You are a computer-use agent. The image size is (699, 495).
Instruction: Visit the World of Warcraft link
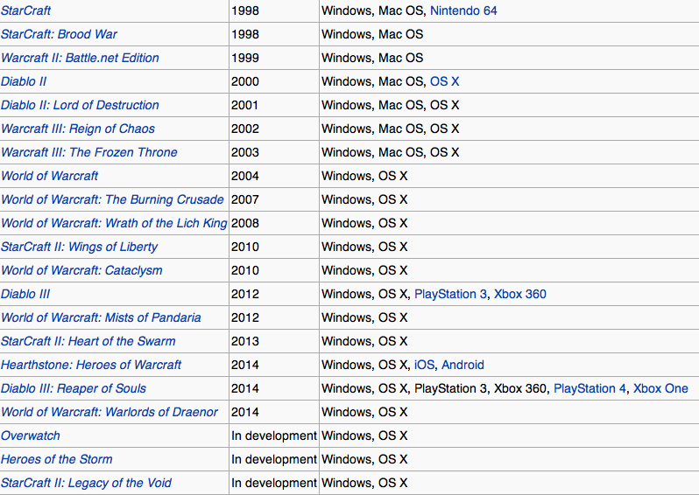tap(49, 176)
